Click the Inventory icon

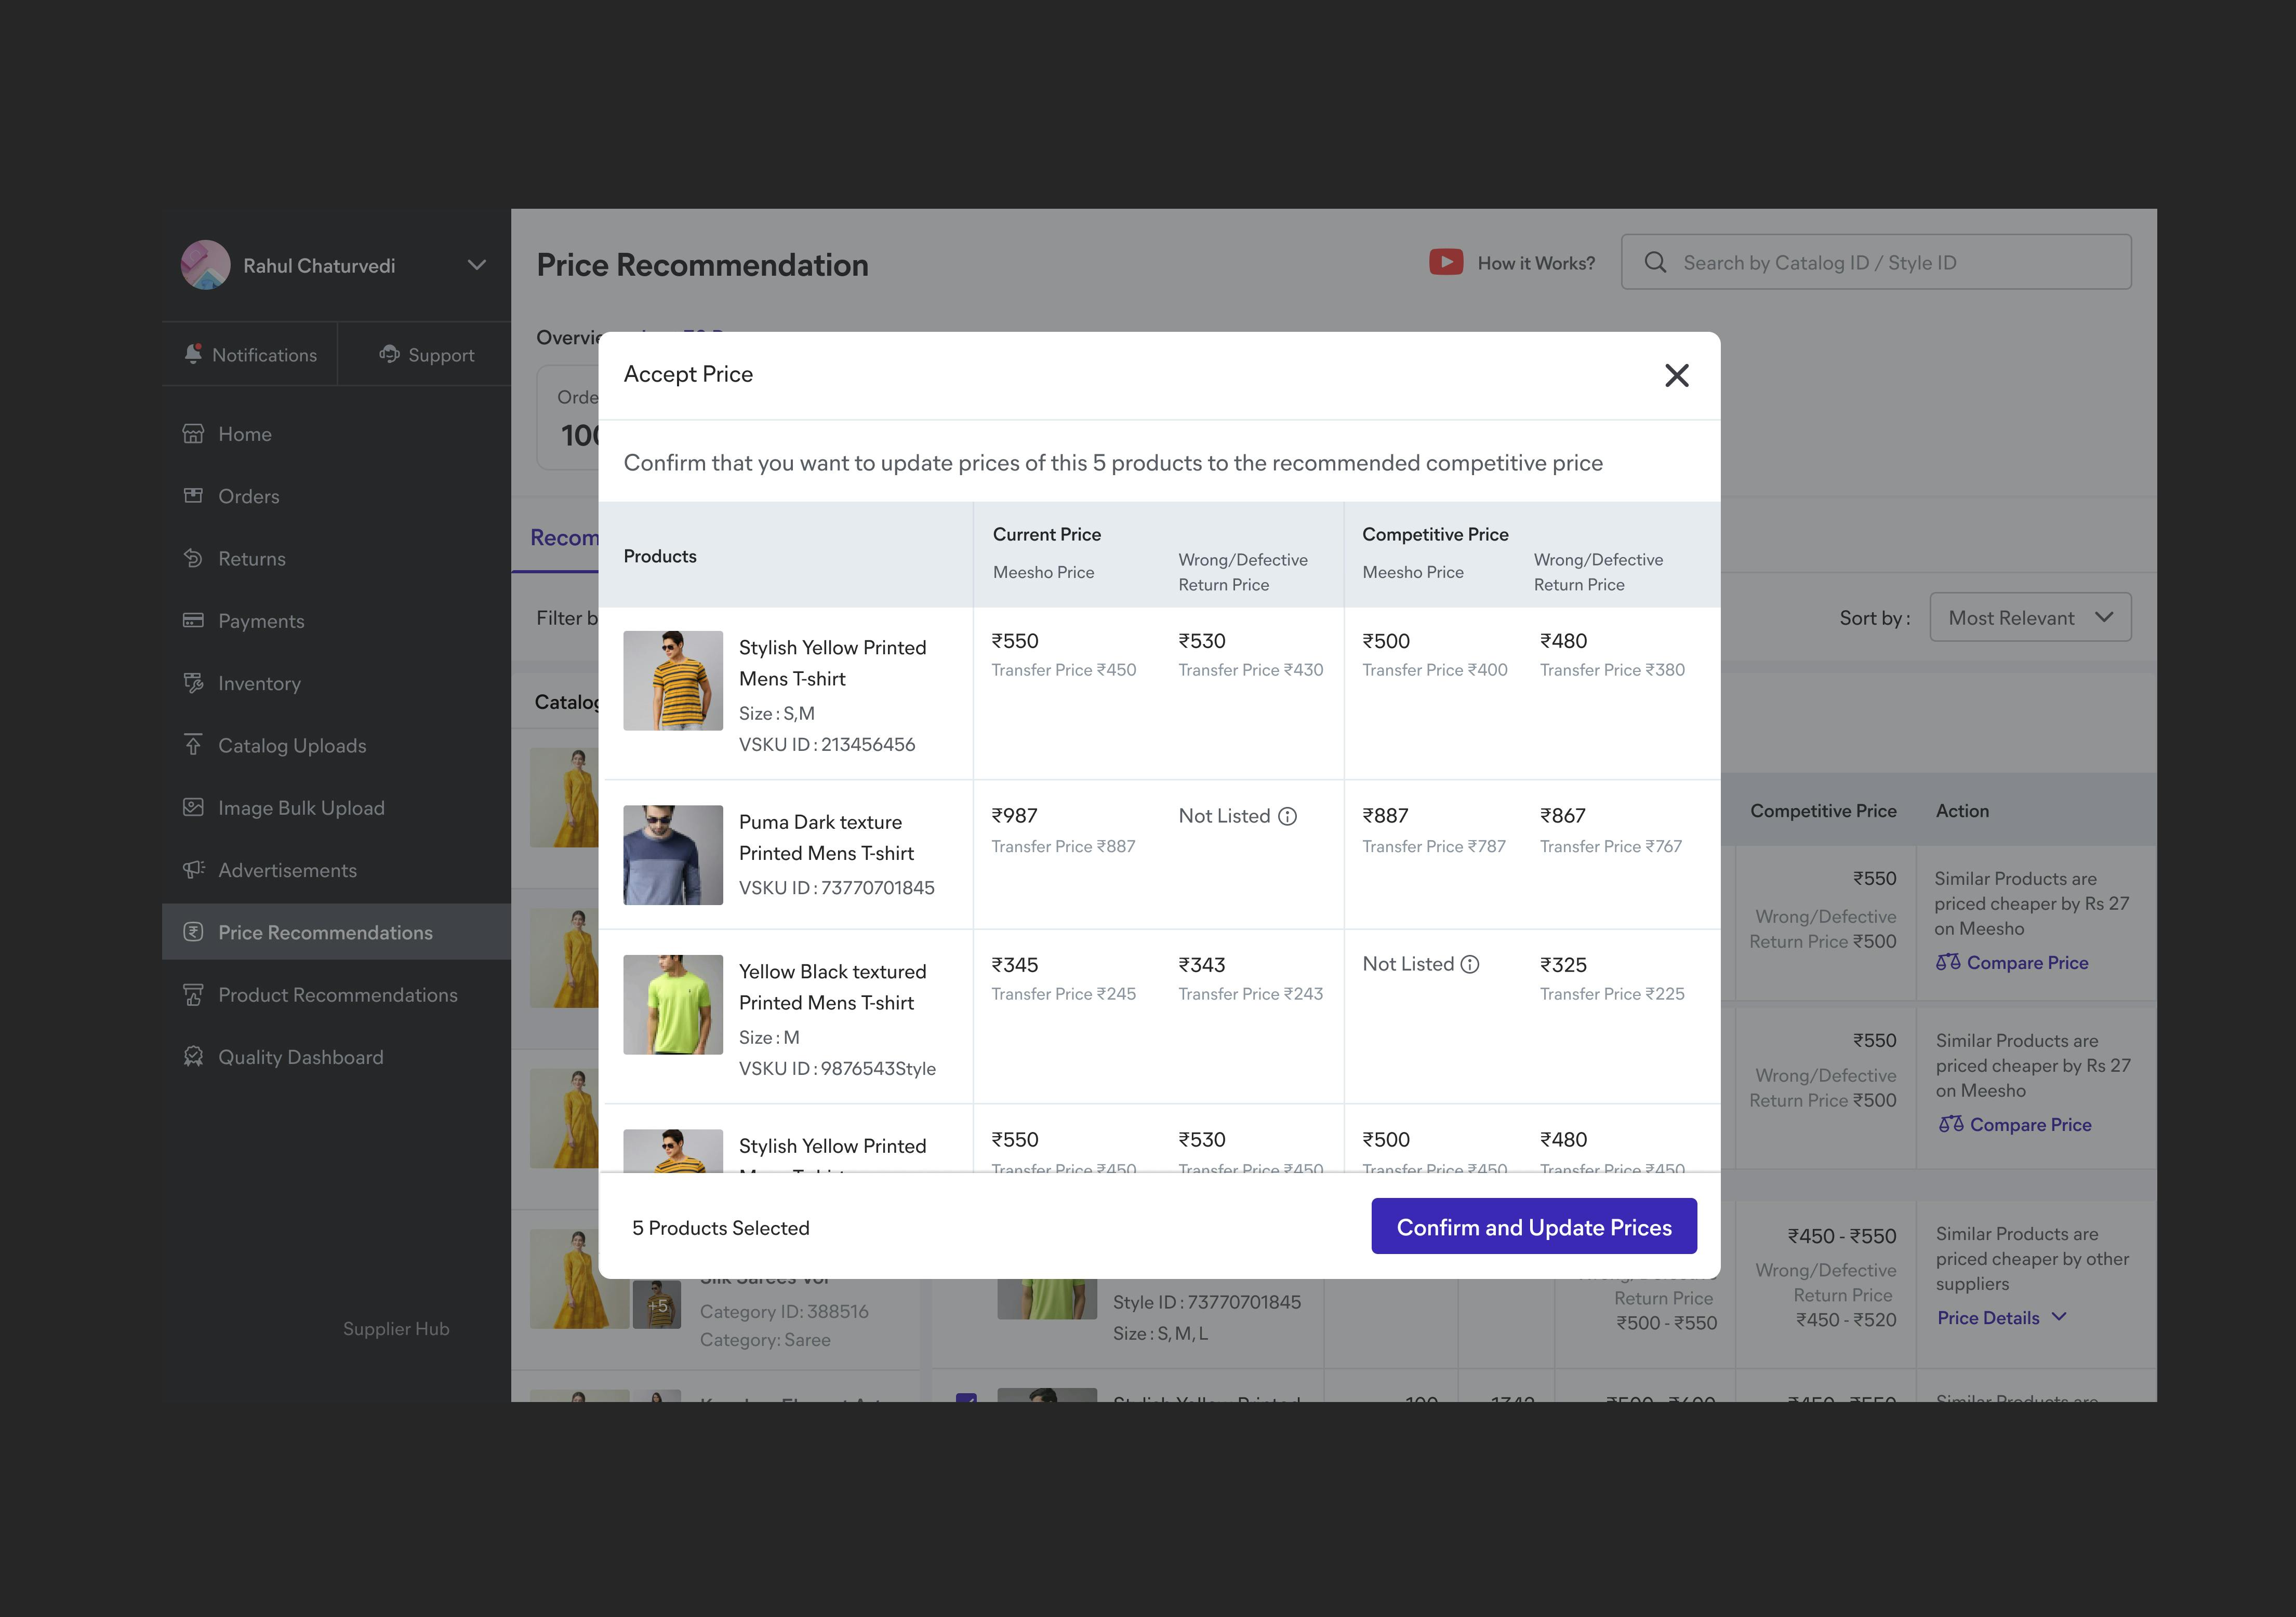pyautogui.click(x=193, y=683)
